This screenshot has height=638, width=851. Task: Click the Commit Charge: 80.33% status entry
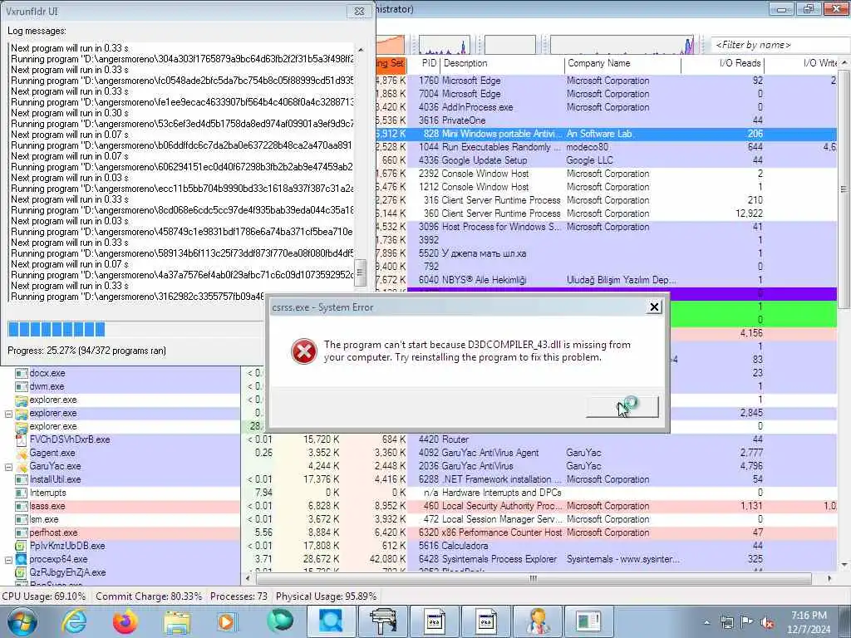pos(149,596)
